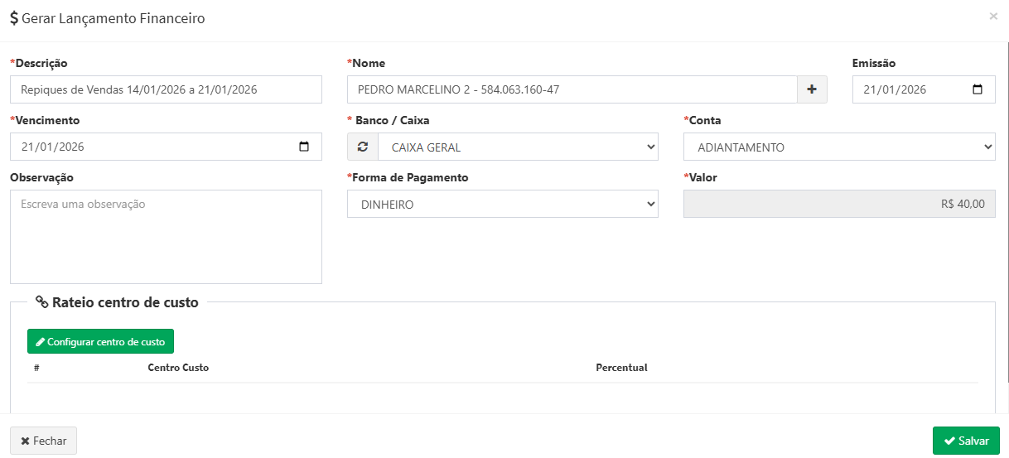1009x458 pixels.
Task: Focus the Nome field with PEDRO MARCELINO
Action: [x=572, y=89]
